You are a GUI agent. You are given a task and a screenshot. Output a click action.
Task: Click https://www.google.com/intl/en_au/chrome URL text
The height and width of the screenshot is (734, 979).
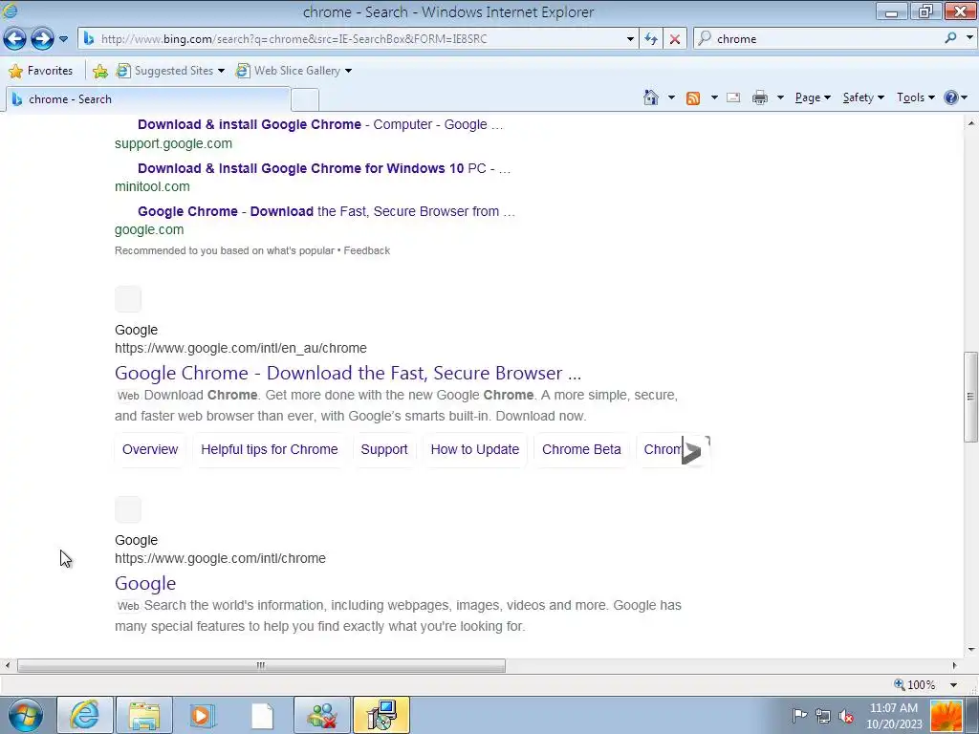click(x=240, y=348)
